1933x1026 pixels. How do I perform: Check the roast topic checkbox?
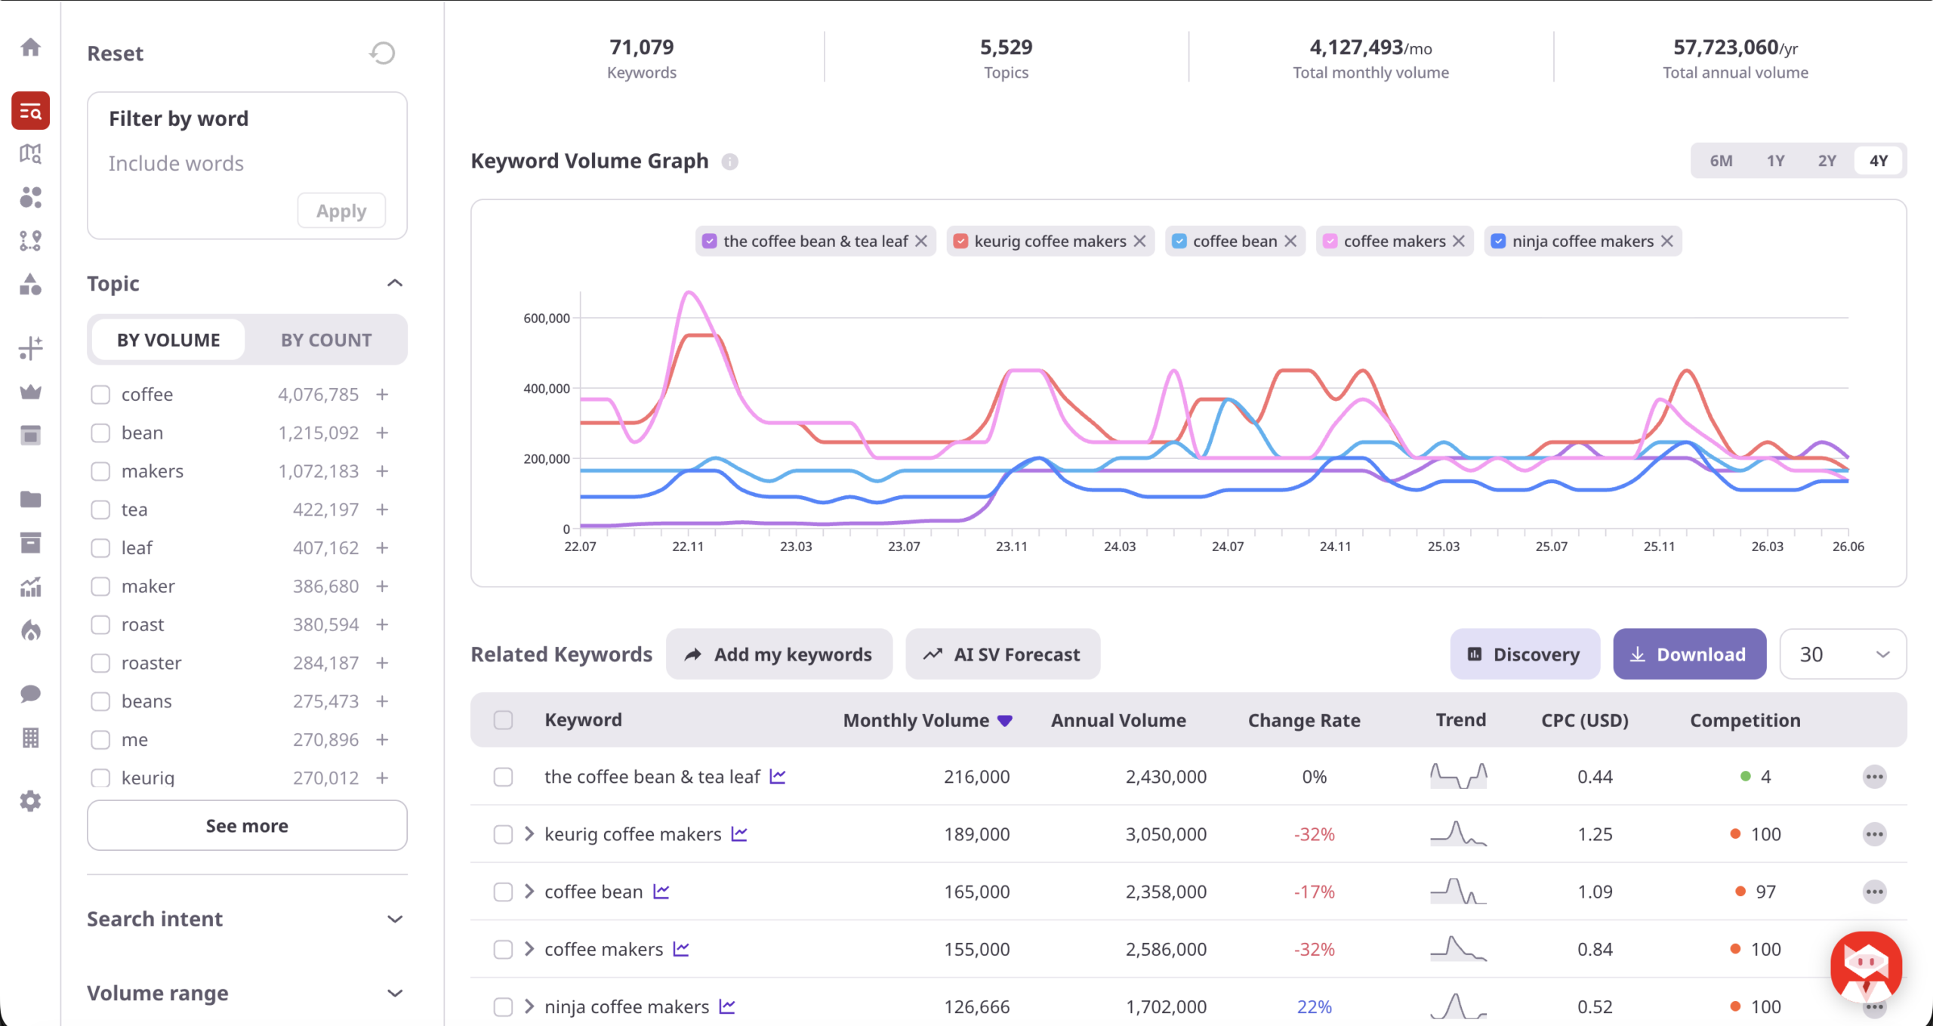pos(100,624)
